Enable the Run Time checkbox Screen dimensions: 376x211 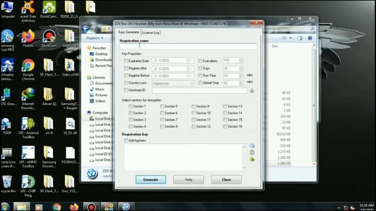(200, 76)
